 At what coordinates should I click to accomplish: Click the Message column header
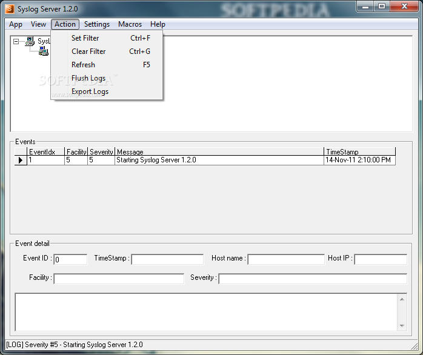point(219,151)
